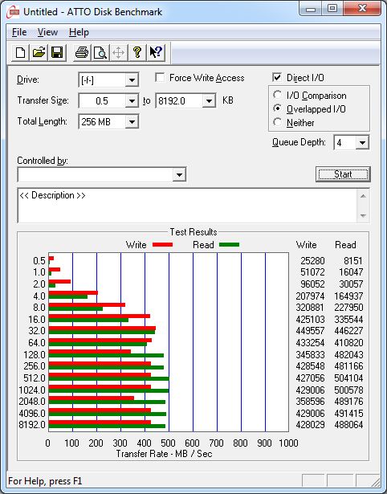Expand the Controlled by combo box

point(179,174)
